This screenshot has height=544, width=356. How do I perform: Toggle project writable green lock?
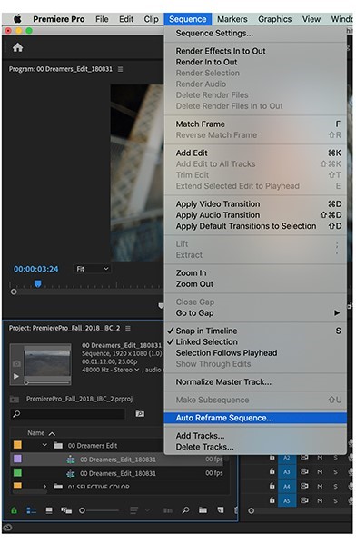pyautogui.click(x=14, y=510)
